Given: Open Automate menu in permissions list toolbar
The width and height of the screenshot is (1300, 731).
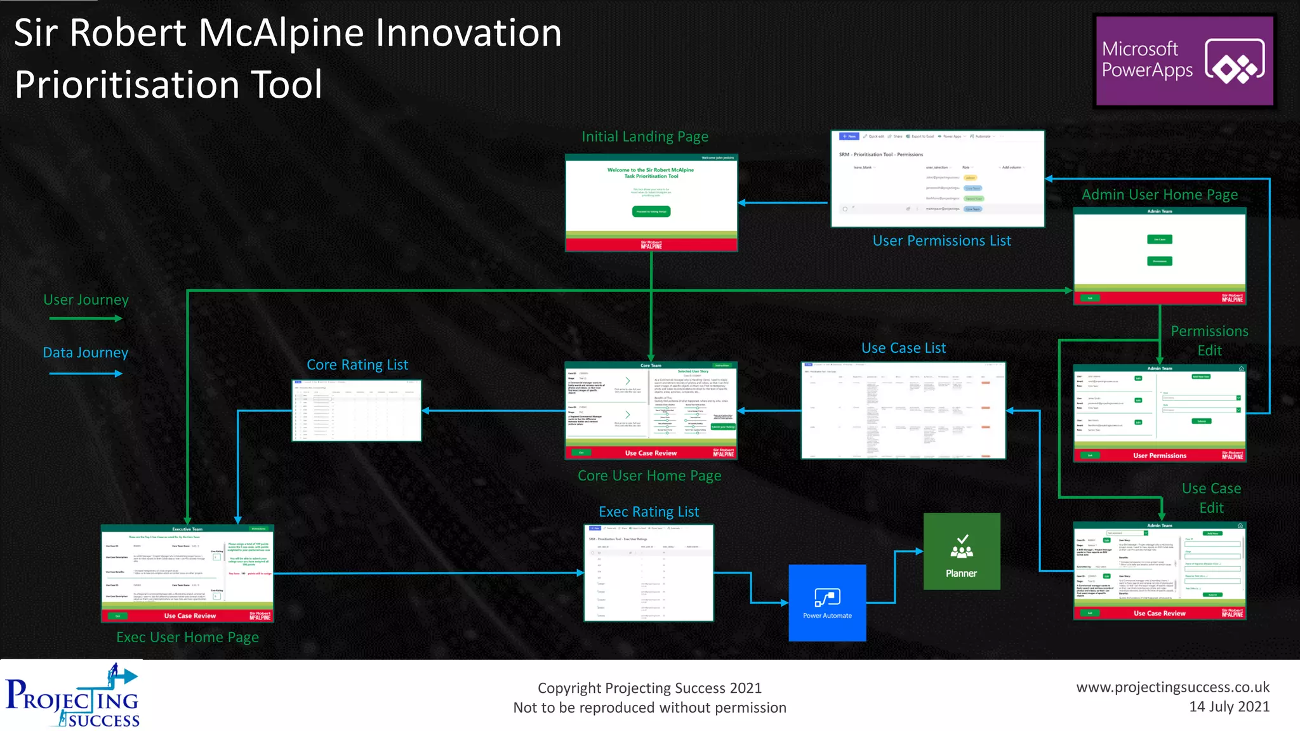Looking at the screenshot, I should (982, 136).
